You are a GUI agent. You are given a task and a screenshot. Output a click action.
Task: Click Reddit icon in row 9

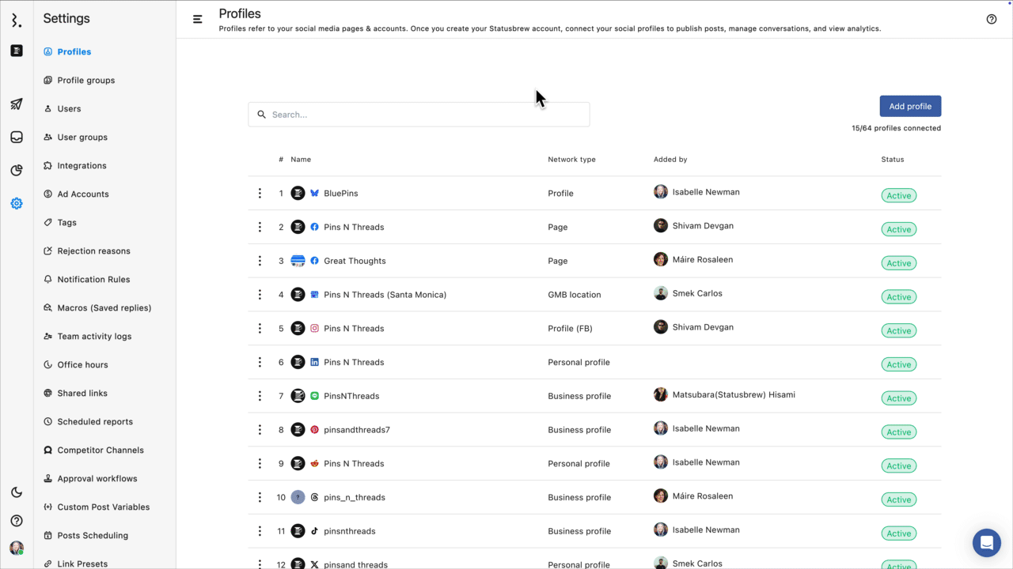click(x=314, y=464)
